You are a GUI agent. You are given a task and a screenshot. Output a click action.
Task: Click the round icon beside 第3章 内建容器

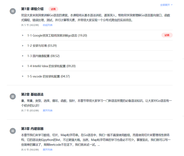[x=13, y=131]
